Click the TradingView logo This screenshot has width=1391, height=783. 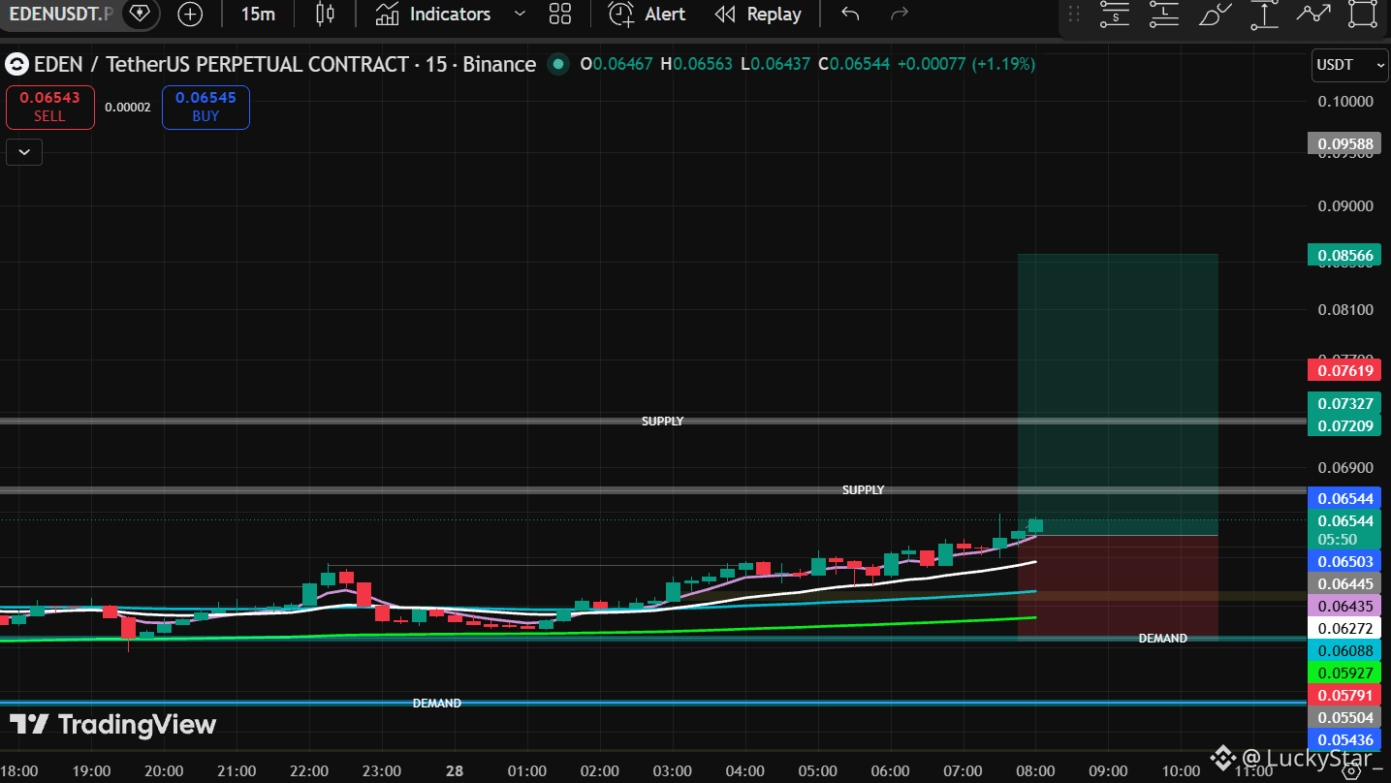112,725
